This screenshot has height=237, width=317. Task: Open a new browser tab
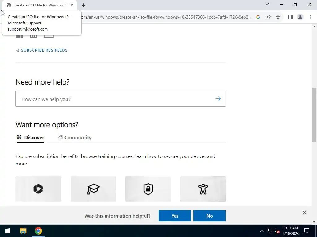coord(84,6)
